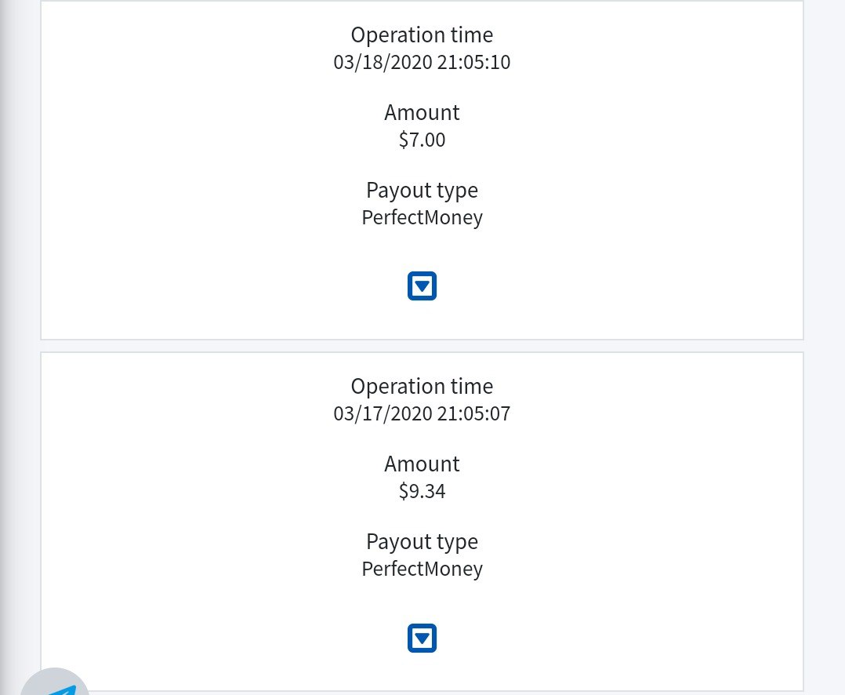Select the $7.00 amount value
This screenshot has height=695, width=845.
pyautogui.click(x=422, y=140)
